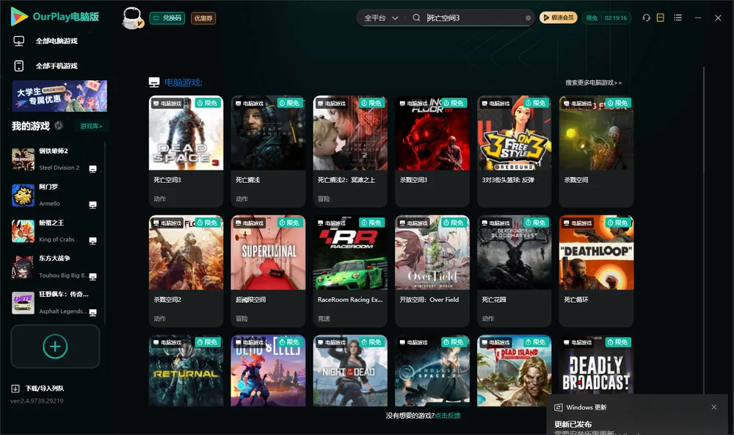
Task: Select the Over Field 开放空间 card
Action: coord(432,271)
